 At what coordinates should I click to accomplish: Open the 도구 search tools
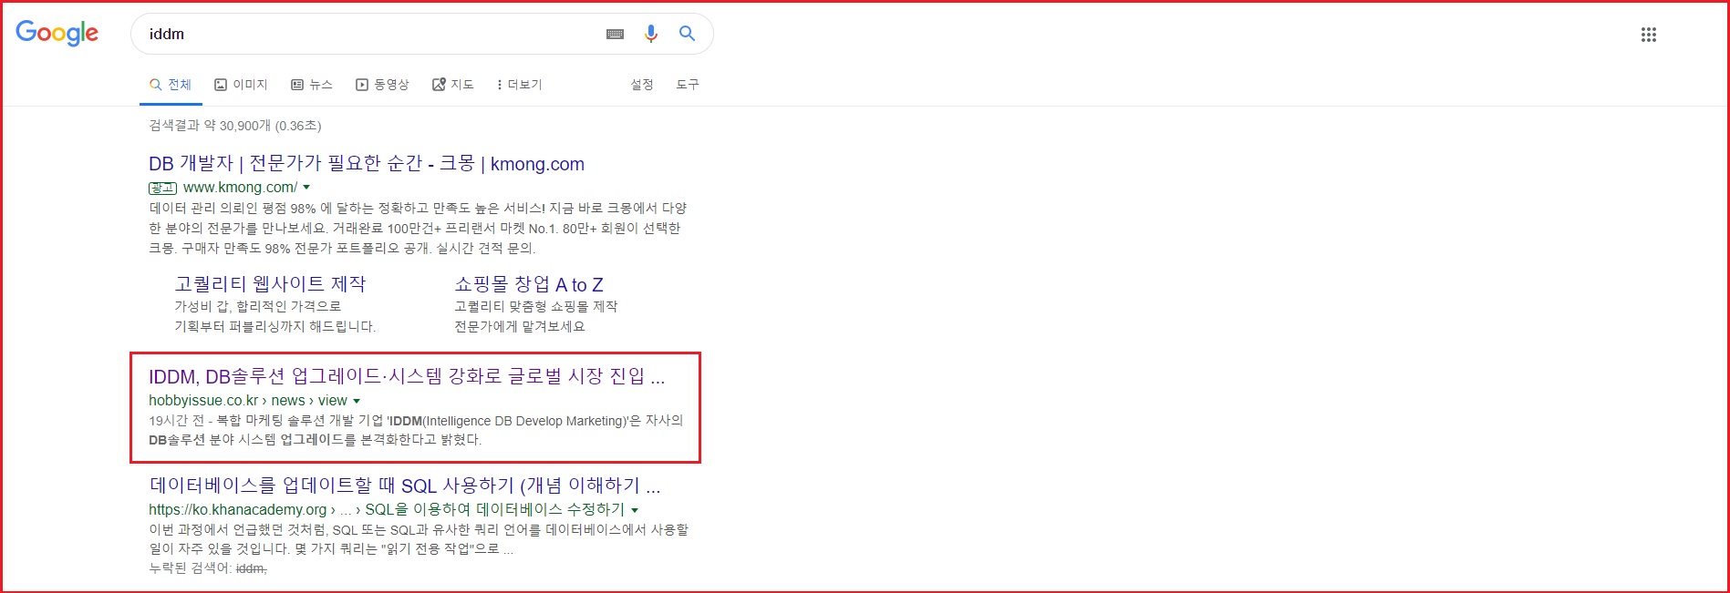coord(687,85)
